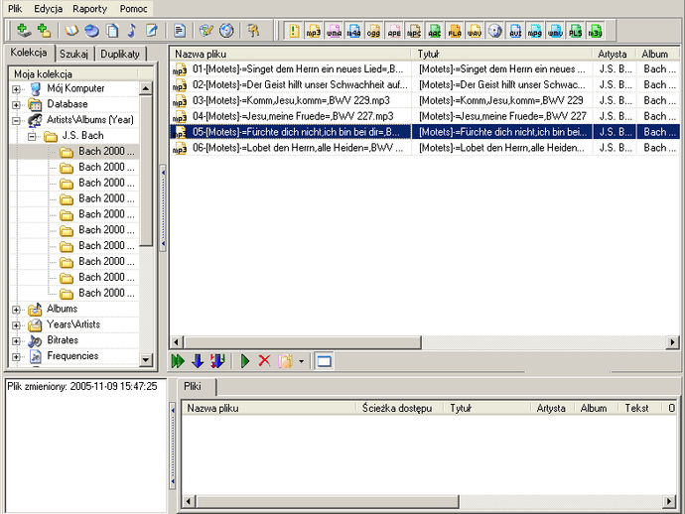
Task: Click the M3U playlist filter icon
Action: pyautogui.click(x=596, y=31)
